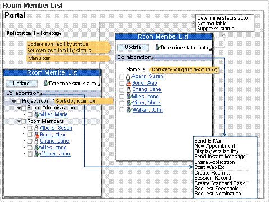Tick the checkbox for Albers, Susan in right list
This screenshot has width=269, height=202.
tap(122, 77)
